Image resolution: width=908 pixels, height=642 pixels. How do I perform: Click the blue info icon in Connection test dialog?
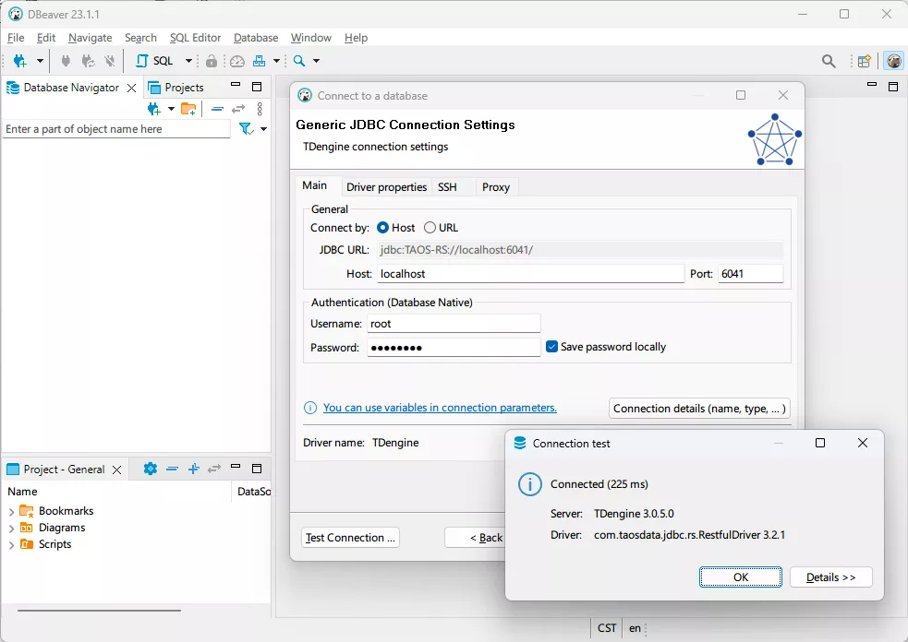coord(529,484)
